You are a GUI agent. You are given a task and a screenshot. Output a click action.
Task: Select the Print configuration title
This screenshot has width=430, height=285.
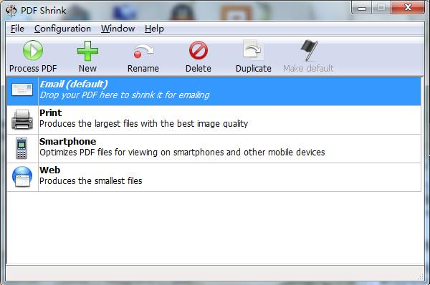pos(51,112)
